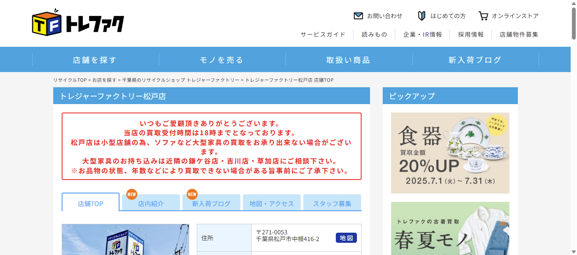Screen dimensions: 577x255
Task: Open the 地図 map button
Action: point(346,238)
